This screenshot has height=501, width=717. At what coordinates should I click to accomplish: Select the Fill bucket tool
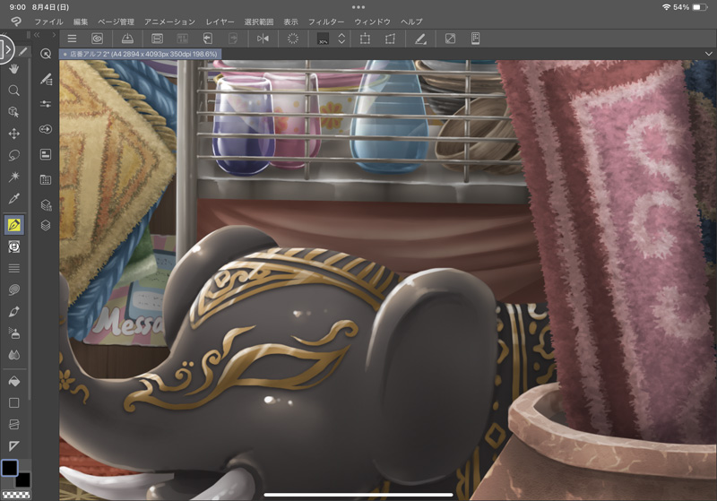pos(14,381)
